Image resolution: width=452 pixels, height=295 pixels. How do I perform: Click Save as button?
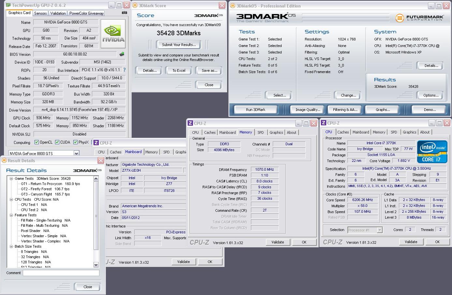pos(209,70)
